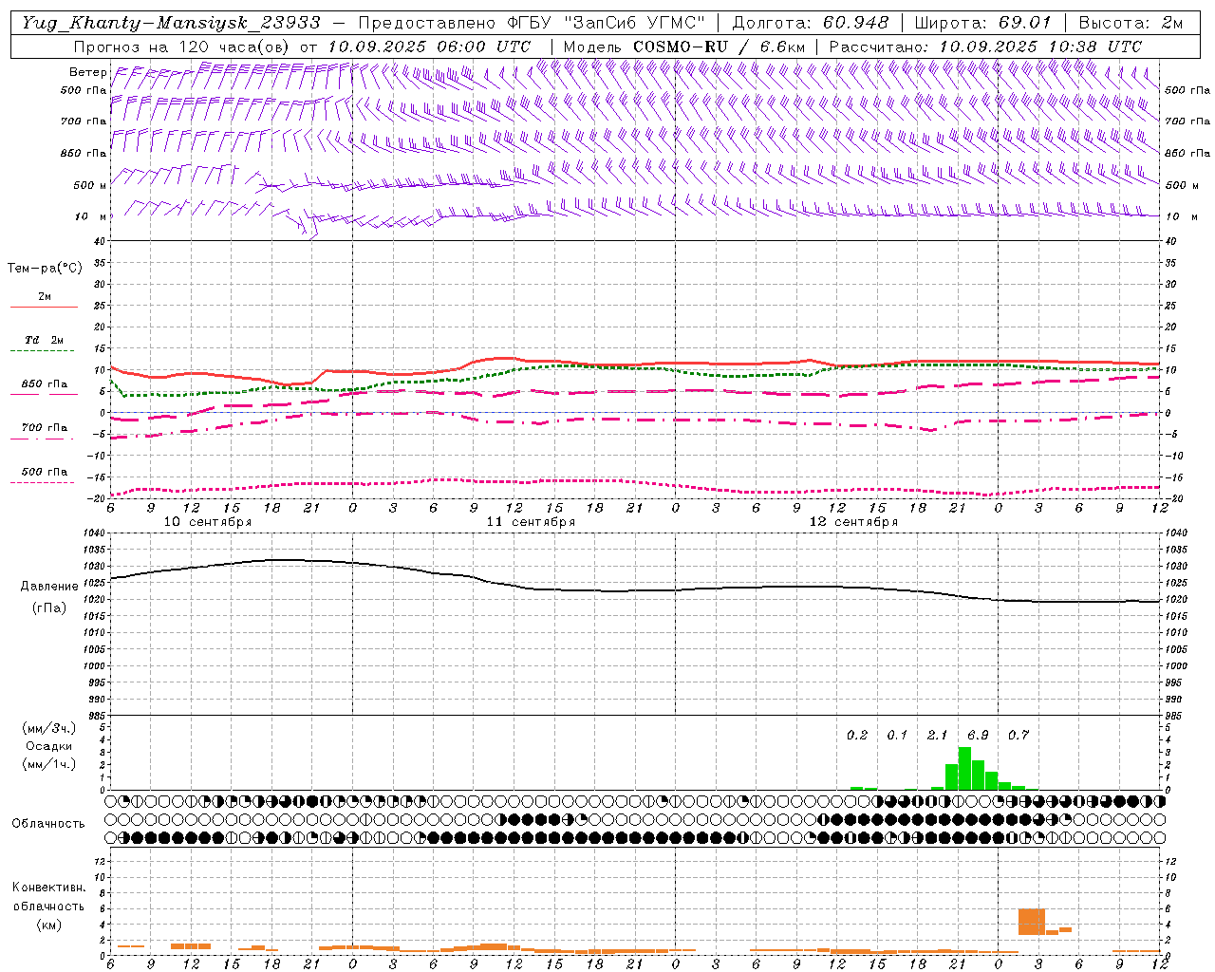Click the '2м' temperature legend entry

[45, 296]
